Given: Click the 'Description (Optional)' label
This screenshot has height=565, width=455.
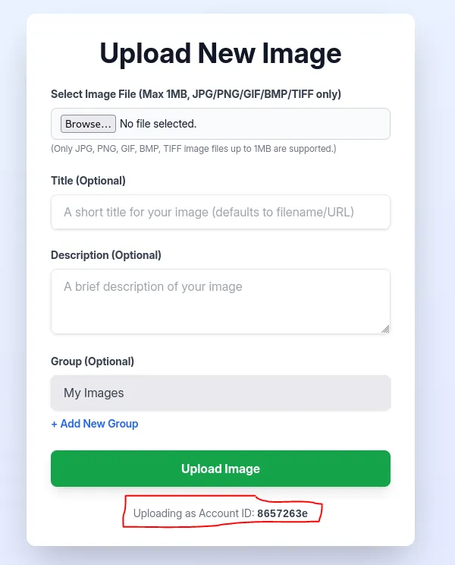Looking at the screenshot, I should click(x=105, y=255).
